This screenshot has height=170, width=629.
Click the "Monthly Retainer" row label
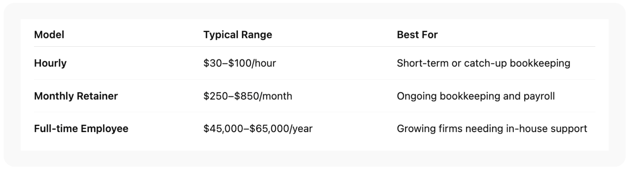[76, 96]
